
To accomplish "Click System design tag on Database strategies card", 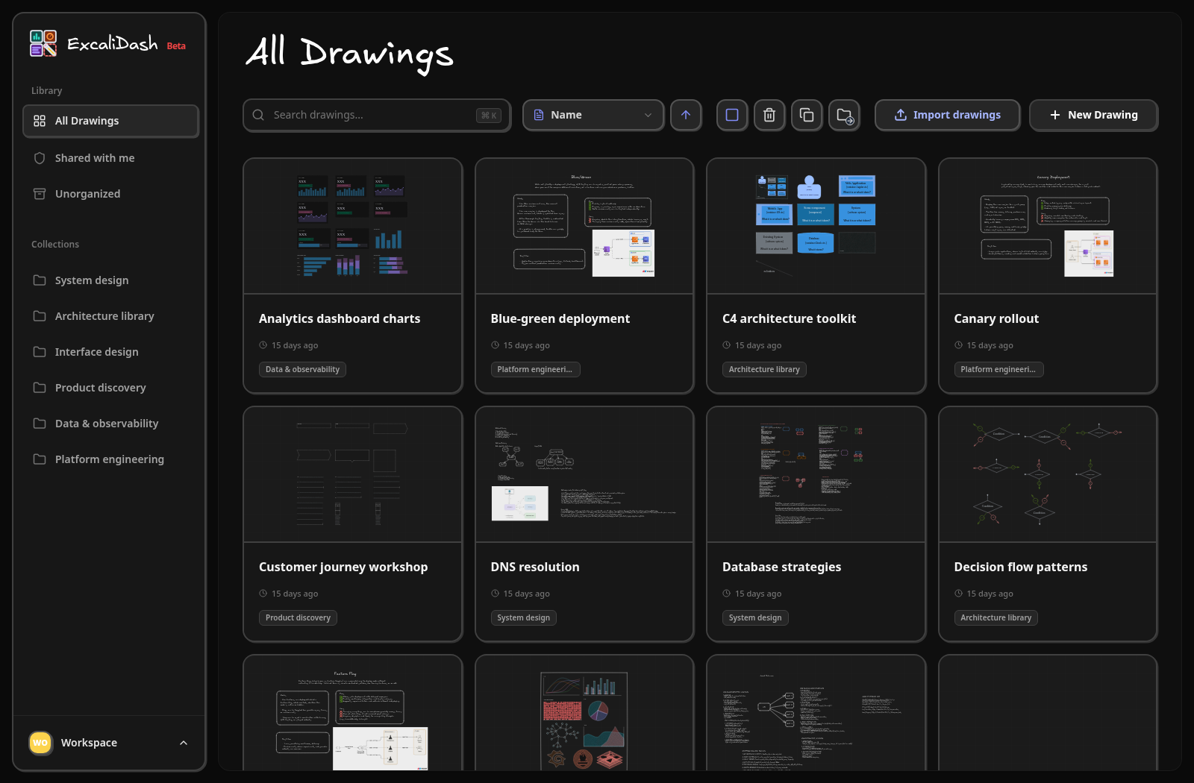I will 755,617.
